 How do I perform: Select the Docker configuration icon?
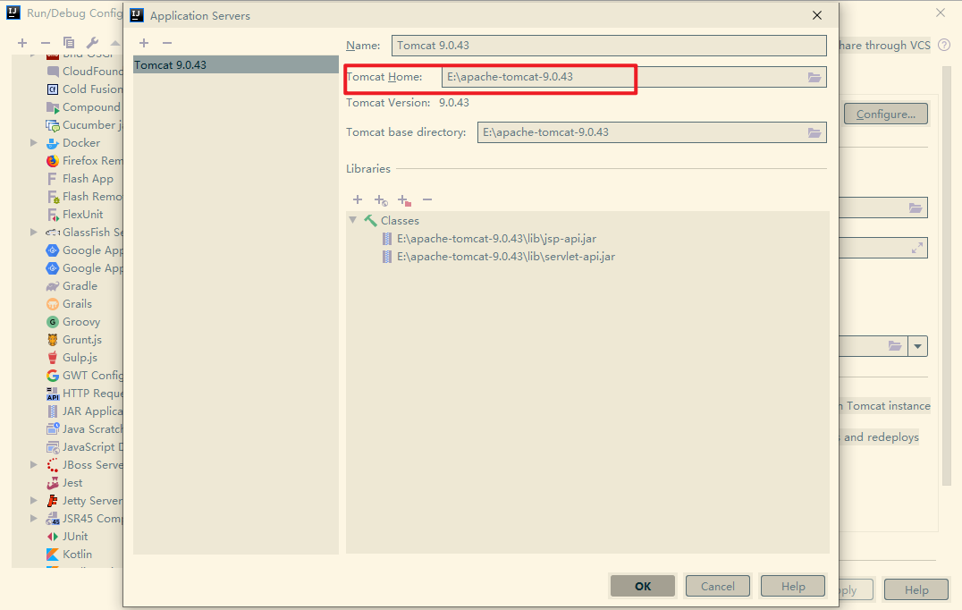coord(53,143)
